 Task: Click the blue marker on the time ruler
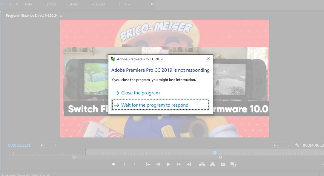point(215,153)
